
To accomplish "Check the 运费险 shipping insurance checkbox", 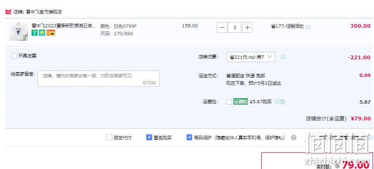I will 229,102.
